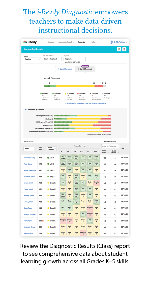Open student Ayers, Avani
The height and width of the screenshot is (282, 151).
(28, 183)
